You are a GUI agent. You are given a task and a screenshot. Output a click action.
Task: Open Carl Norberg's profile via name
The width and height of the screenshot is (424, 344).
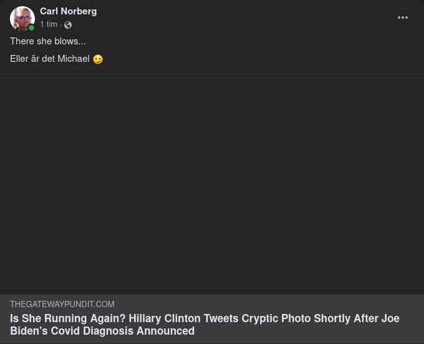click(x=68, y=11)
